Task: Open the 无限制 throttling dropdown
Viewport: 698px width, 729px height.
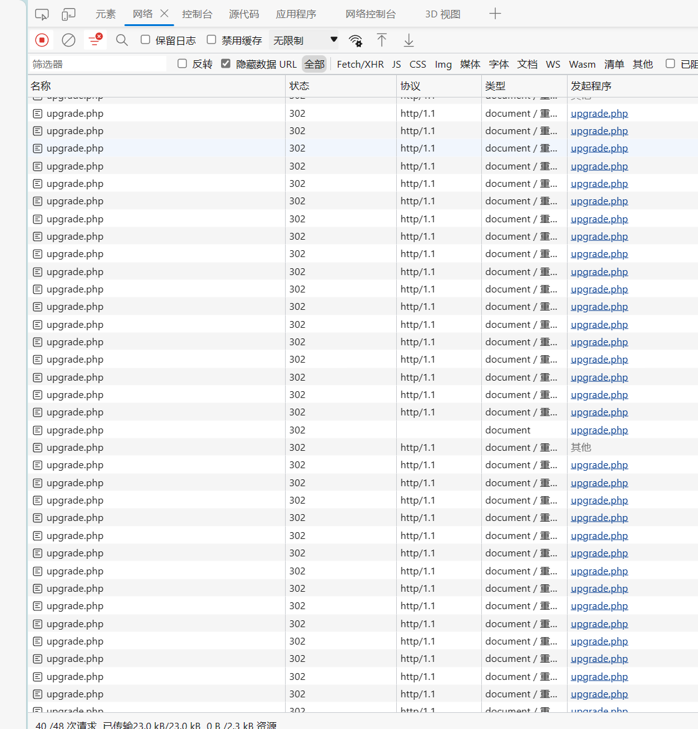Action: click(x=304, y=40)
